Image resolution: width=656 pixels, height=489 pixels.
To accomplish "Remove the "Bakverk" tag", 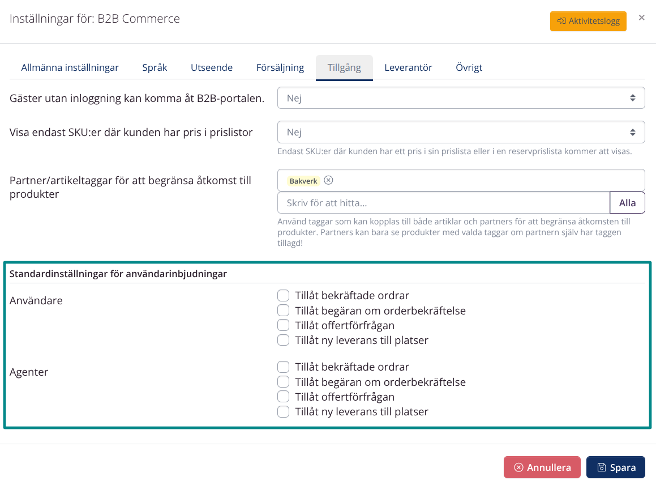I will (328, 180).
